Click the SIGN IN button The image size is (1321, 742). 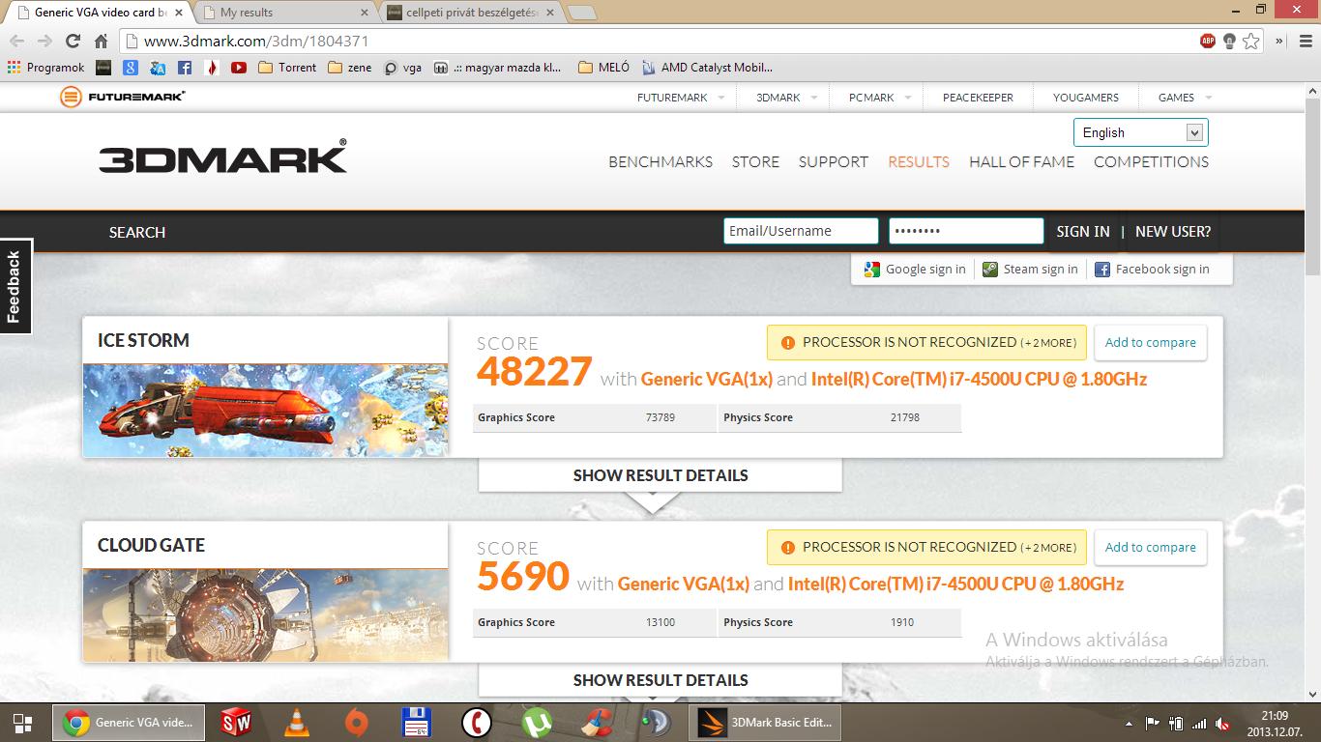point(1083,231)
